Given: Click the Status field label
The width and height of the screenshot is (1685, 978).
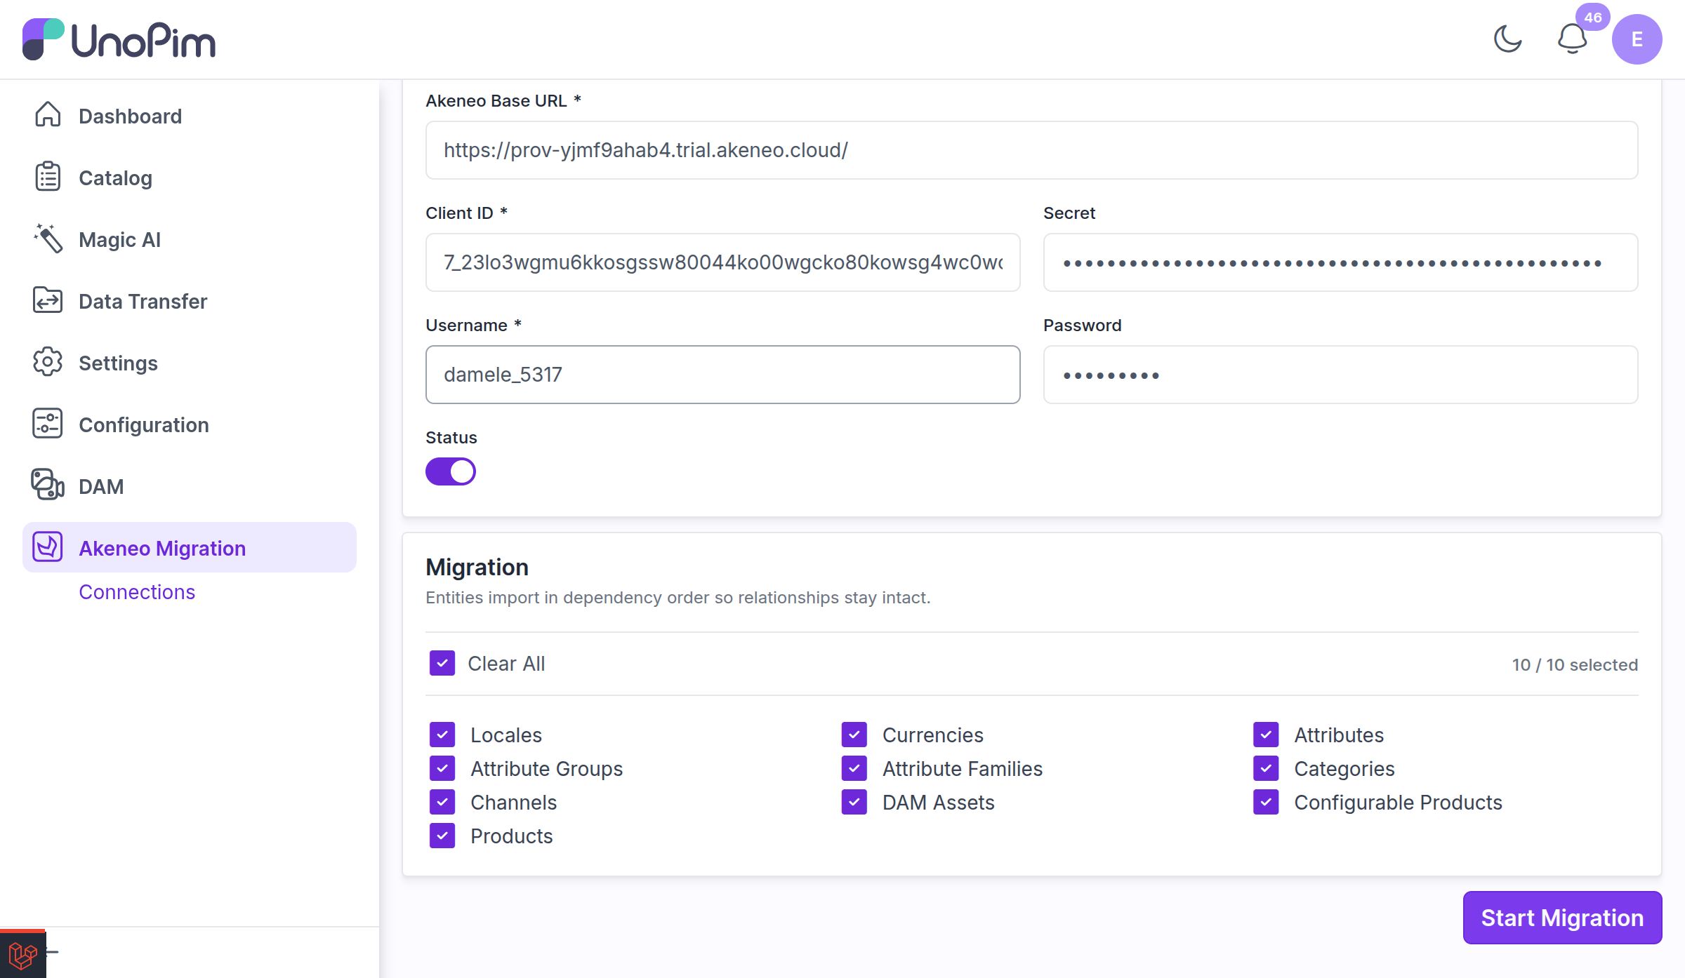Looking at the screenshot, I should tap(451, 438).
